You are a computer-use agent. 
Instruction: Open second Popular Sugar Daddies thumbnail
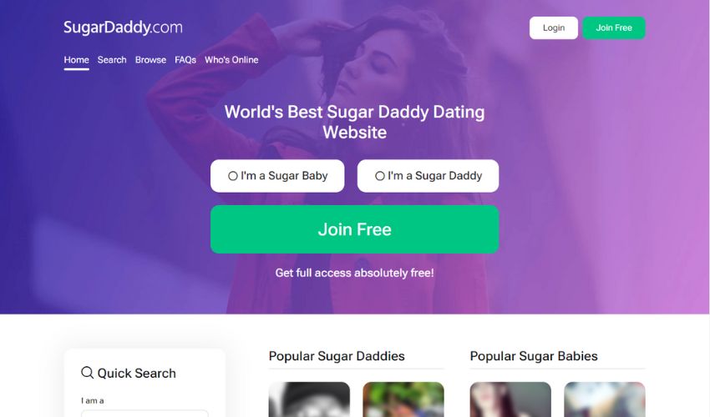pyautogui.click(x=403, y=399)
